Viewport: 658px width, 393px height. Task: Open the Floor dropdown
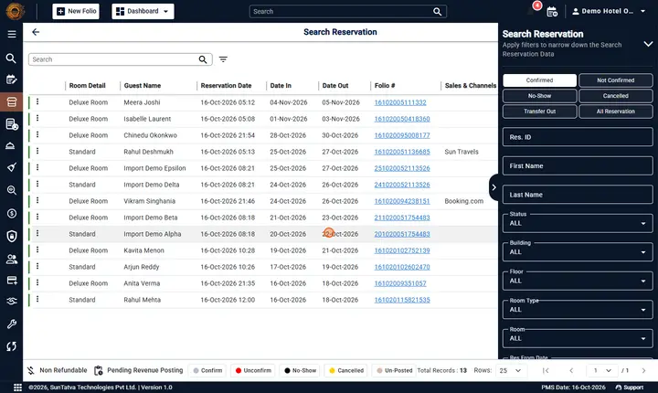(x=578, y=281)
